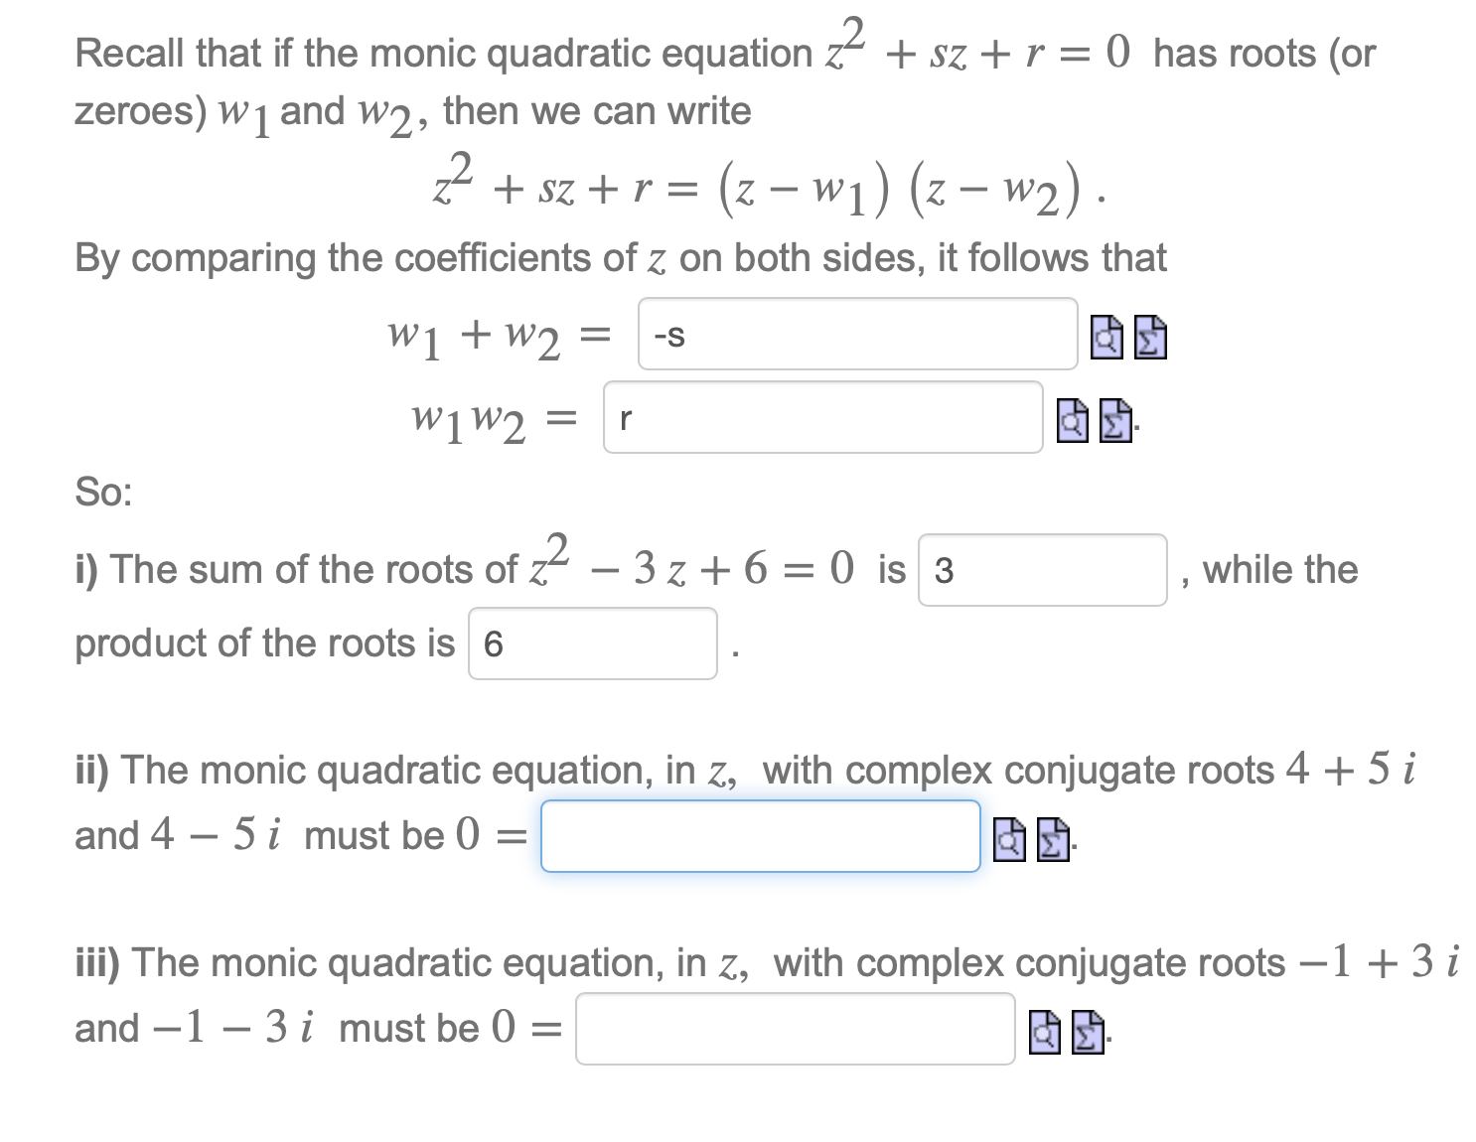Open equation editor for the w1+w2 answer

point(1152,339)
